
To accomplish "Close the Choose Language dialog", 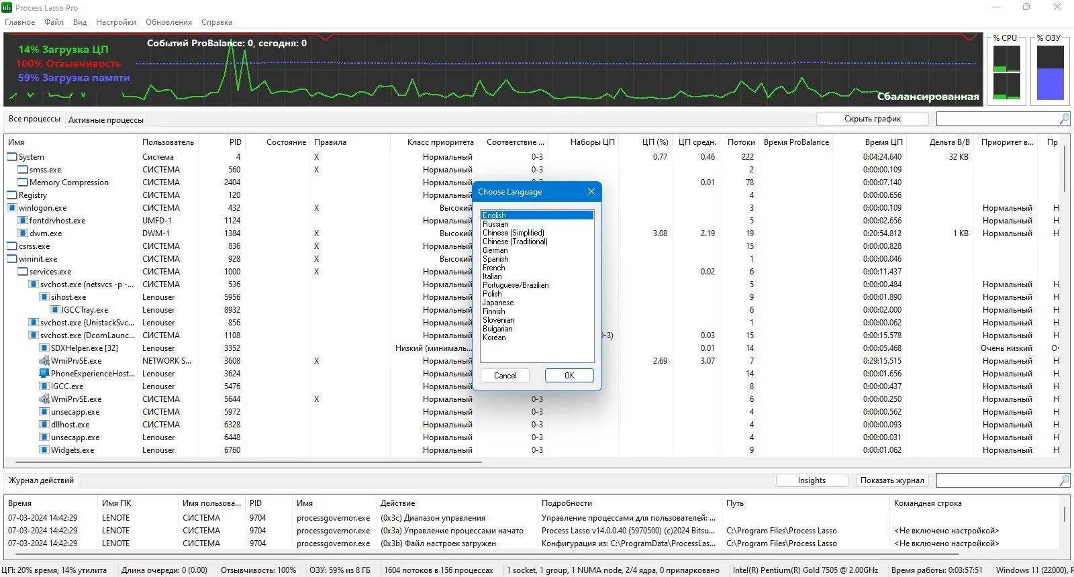I will coord(591,192).
